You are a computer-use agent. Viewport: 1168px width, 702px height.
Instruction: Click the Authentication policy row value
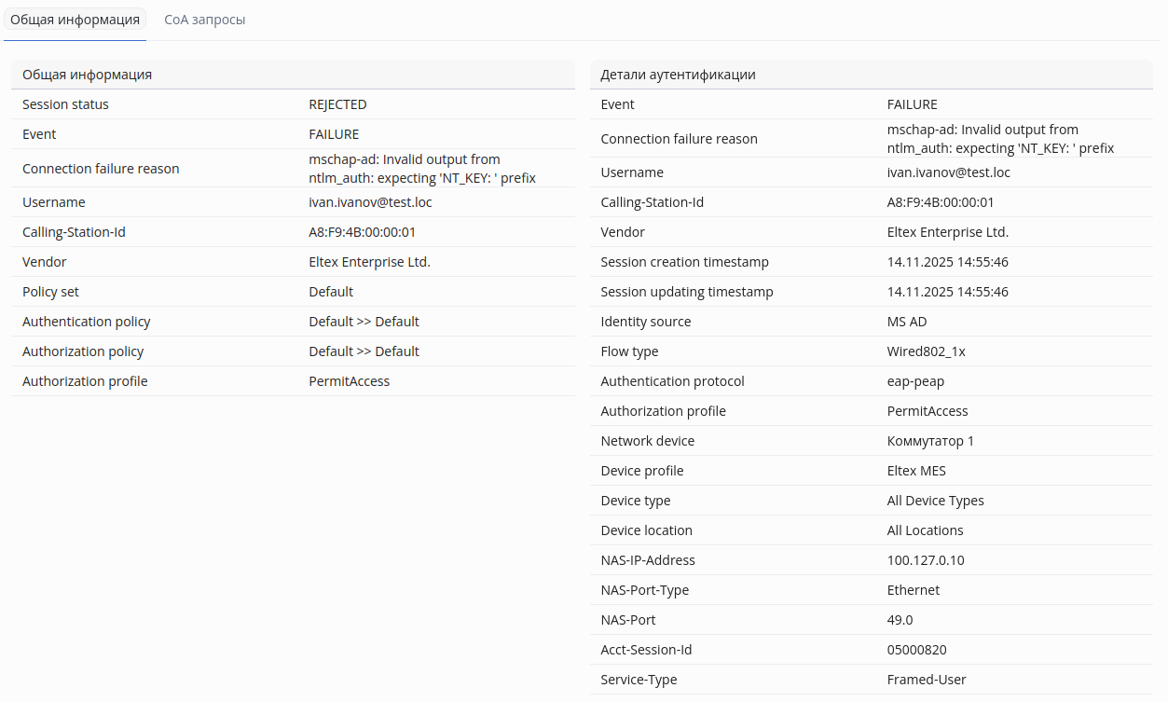pos(364,322)
